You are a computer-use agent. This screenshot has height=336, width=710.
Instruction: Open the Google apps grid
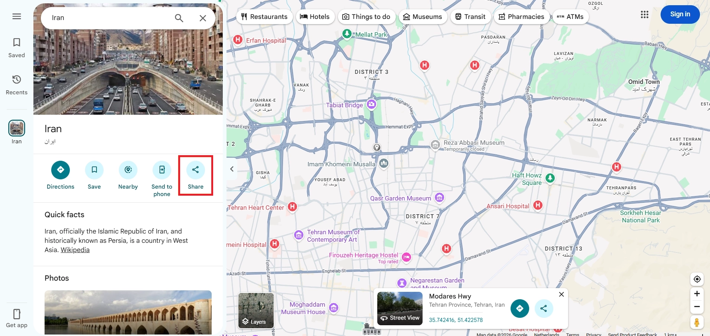[x=645, y=14]
